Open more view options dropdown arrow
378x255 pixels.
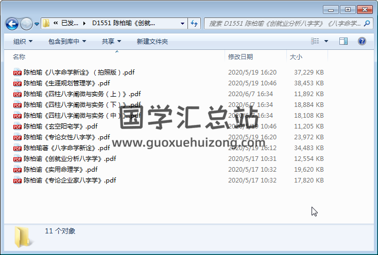tap(326, 41)
